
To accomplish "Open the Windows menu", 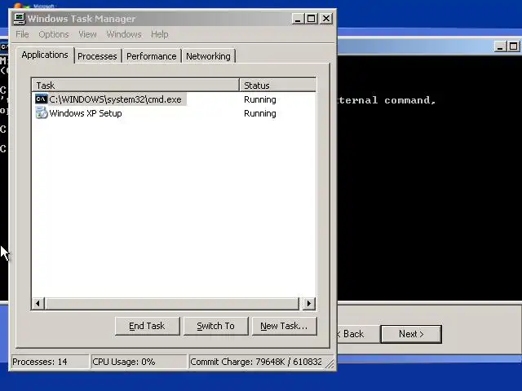I will [124, 34].
